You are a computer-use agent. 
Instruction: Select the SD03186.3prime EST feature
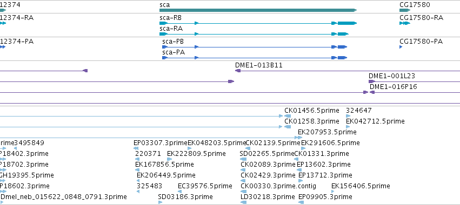[160, 202]
